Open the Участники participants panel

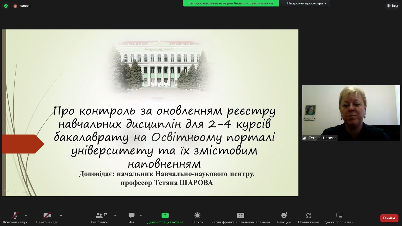[99, 218]
